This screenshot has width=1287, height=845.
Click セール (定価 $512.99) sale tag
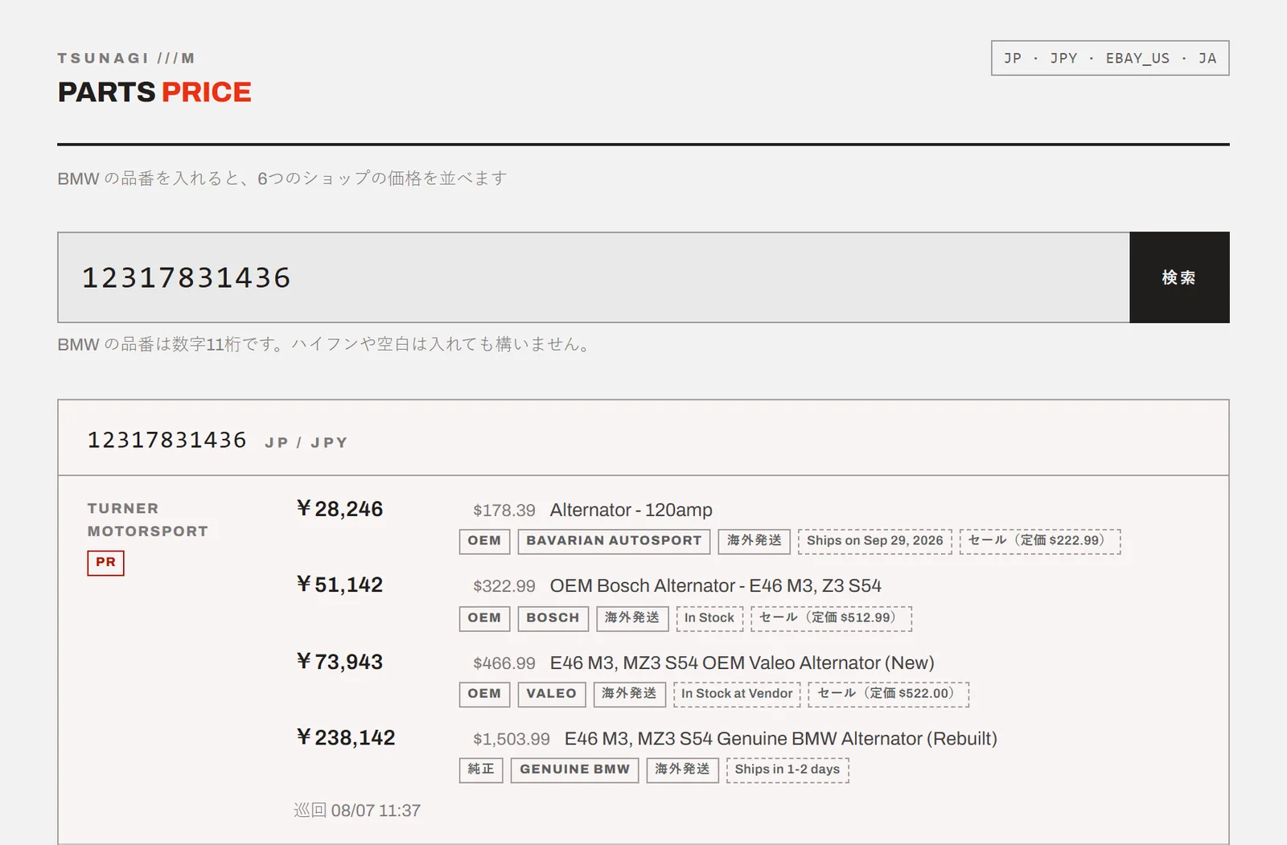point(831,618)
